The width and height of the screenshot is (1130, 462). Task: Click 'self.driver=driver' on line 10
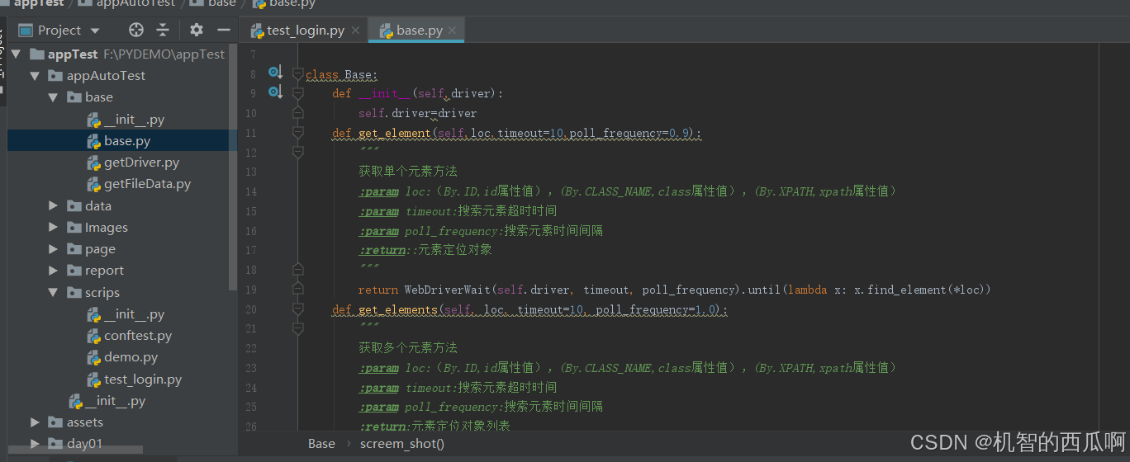tap(417, 113)
